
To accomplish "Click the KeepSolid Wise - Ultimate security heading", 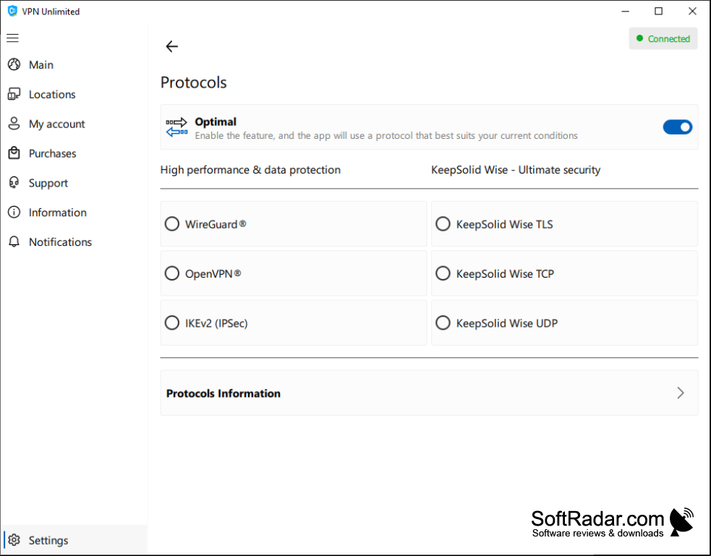I will click(516, 170).
